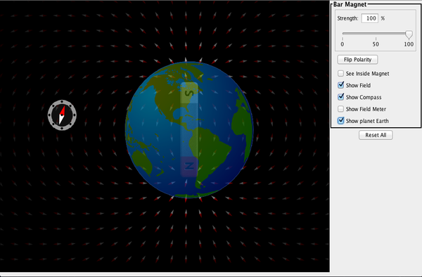Set the strength slider to the 0 tick

[343, 34]
